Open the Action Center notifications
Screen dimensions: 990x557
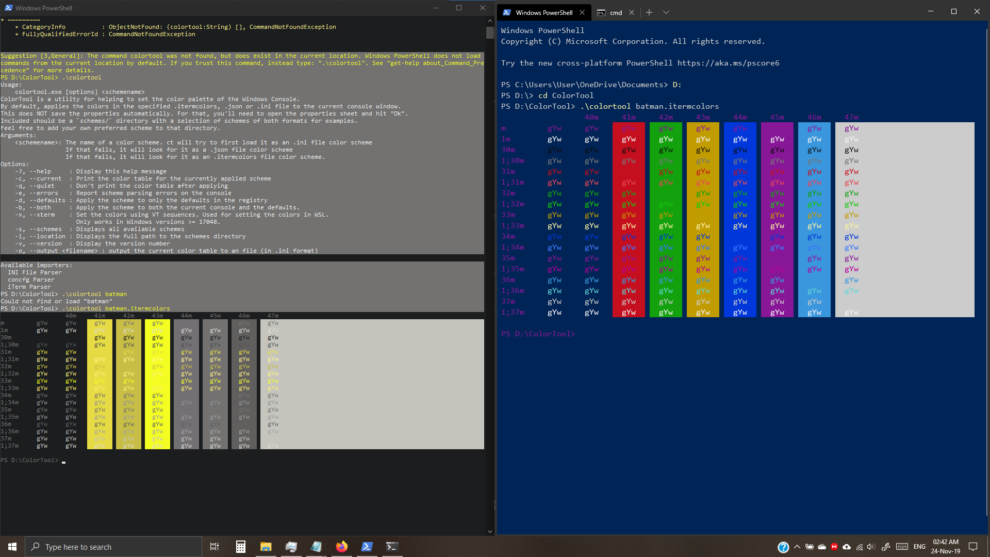[x=973, y=547]
